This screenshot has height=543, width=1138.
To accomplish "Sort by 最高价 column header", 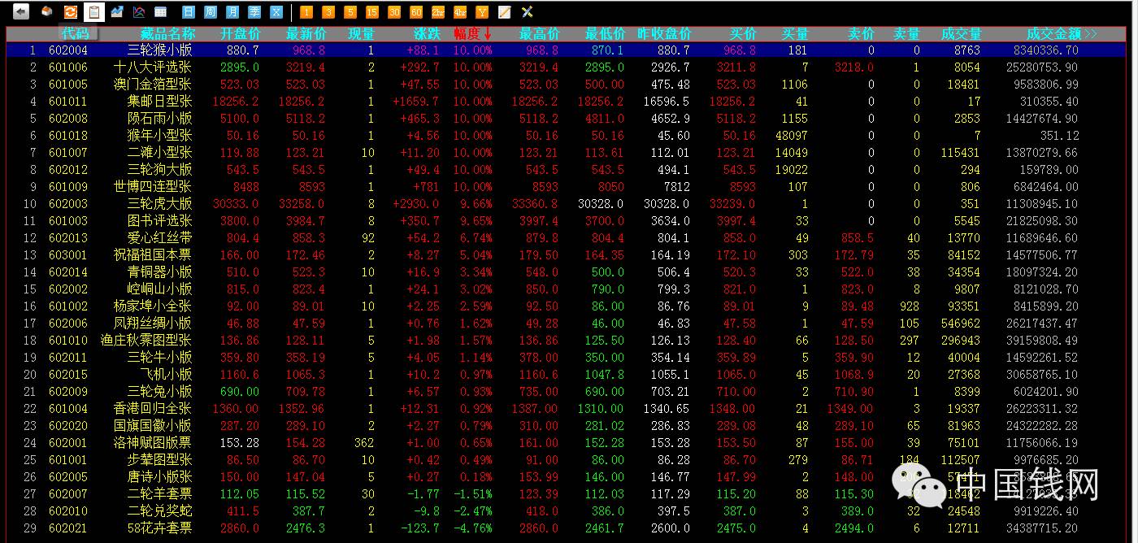I will (x=540, y=34).
